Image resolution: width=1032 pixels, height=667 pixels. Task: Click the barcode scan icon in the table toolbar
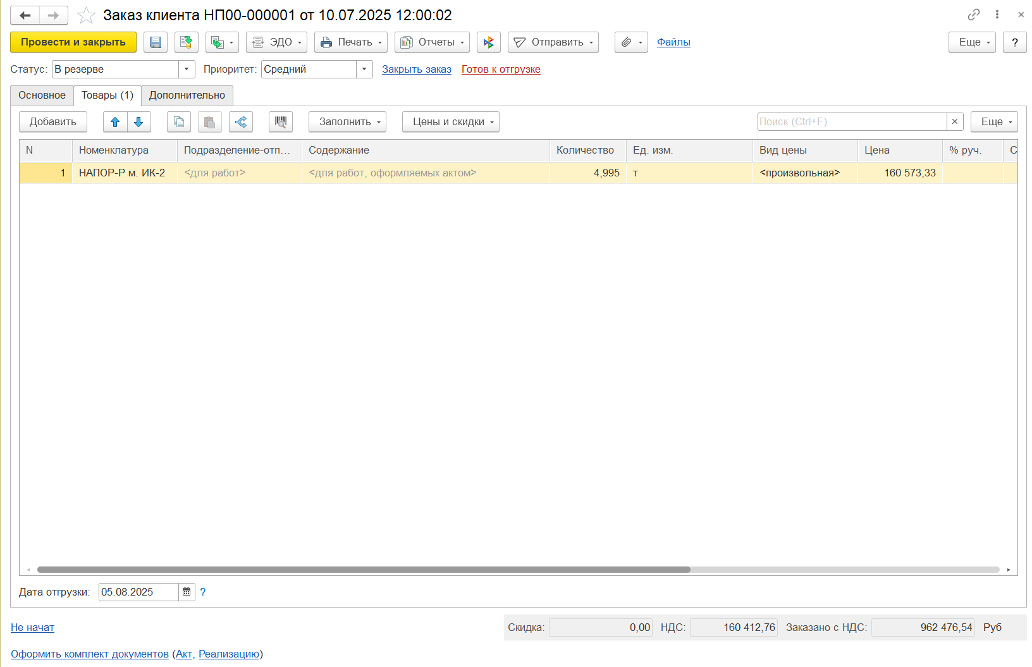280,122
